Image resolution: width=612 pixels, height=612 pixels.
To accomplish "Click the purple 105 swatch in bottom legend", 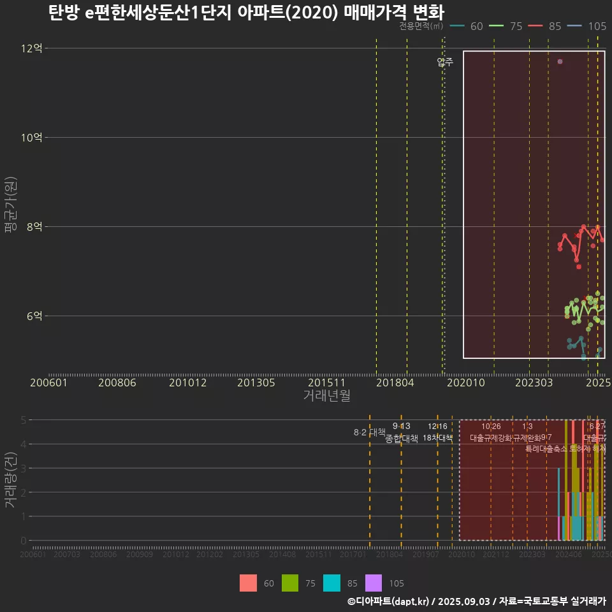I will (374, 583).
